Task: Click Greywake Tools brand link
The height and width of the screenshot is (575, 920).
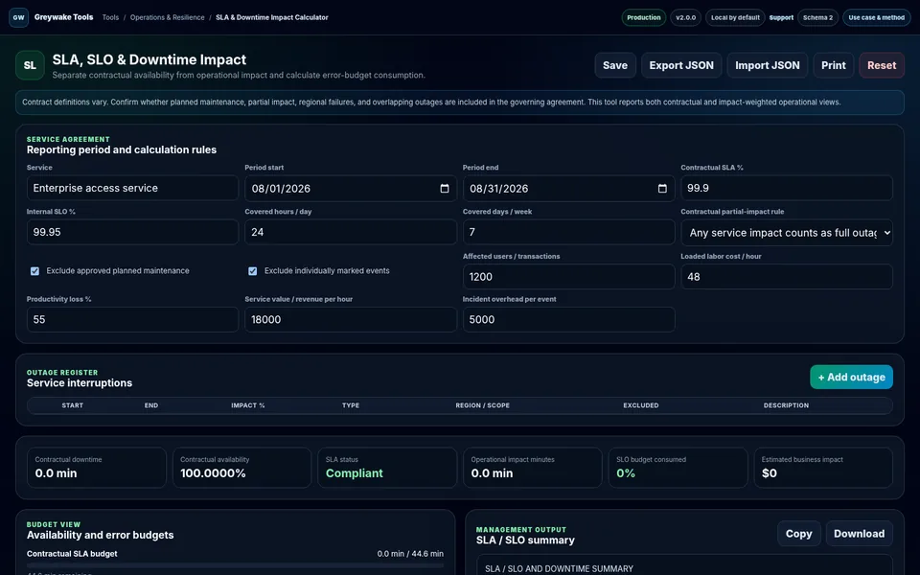Action: click(x=64, y=17)
